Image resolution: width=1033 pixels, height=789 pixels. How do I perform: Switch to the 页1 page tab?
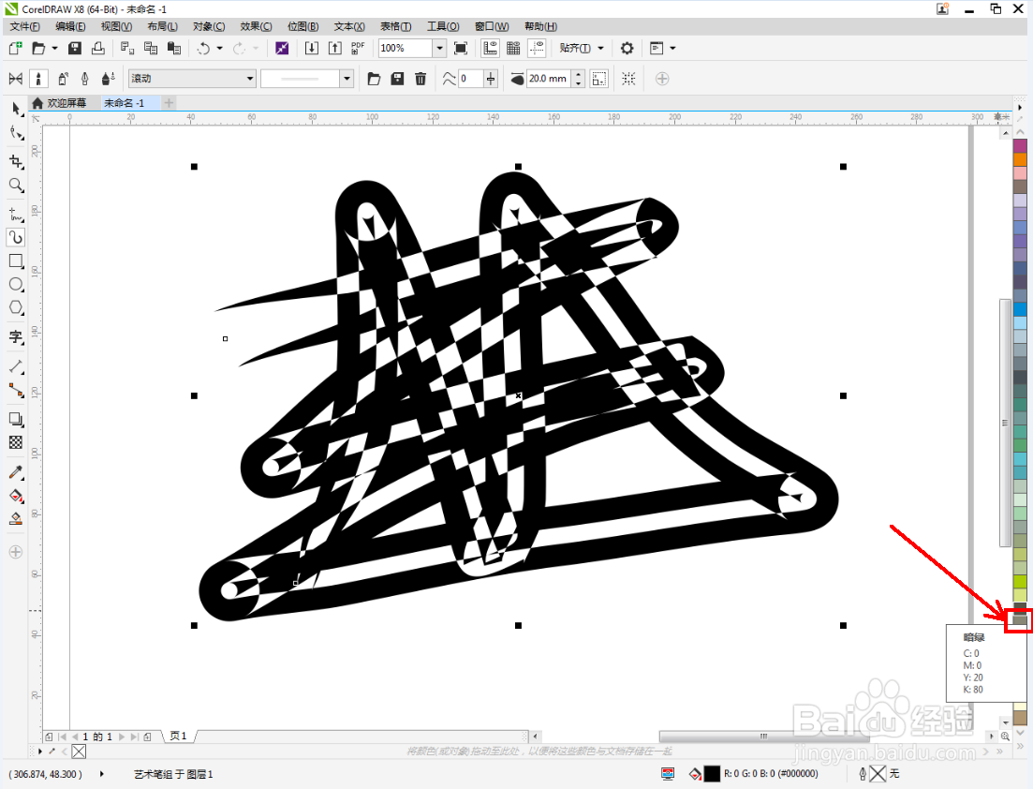(179, 737)
